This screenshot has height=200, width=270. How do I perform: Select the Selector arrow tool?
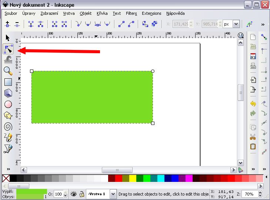(8, 38)
